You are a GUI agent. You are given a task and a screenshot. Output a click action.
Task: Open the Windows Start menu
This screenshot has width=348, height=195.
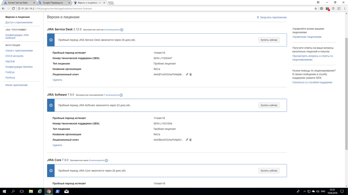4,192
